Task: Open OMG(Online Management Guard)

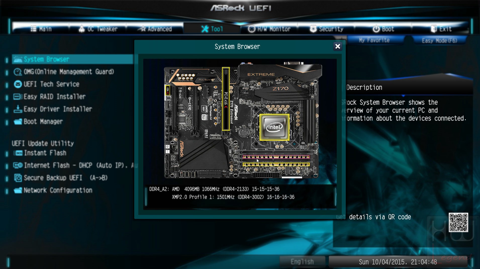Action: (x=69, y=72)
